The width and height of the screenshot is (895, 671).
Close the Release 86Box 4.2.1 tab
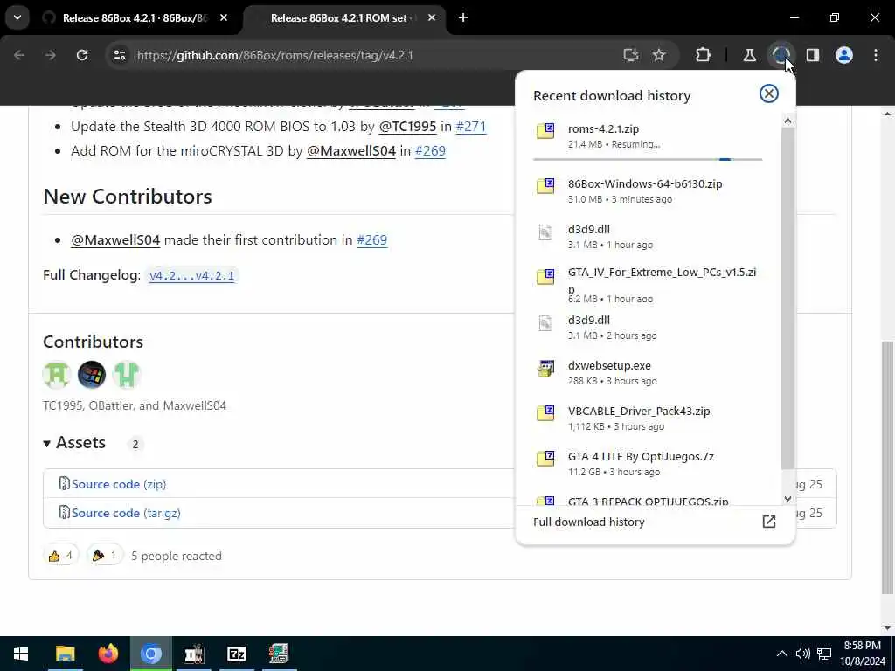pyautogui.click(x=224, y=17)
